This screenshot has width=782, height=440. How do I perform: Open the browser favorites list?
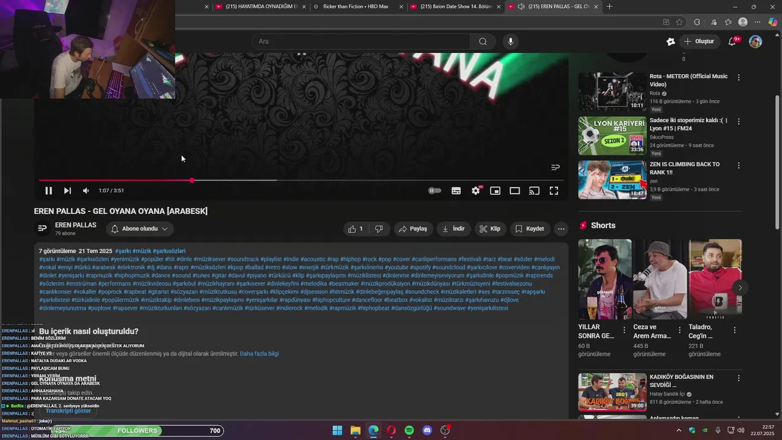point(728,22)
